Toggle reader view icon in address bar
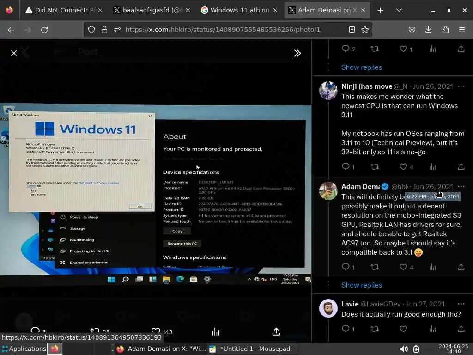473x355 pixels. point(352,30)
